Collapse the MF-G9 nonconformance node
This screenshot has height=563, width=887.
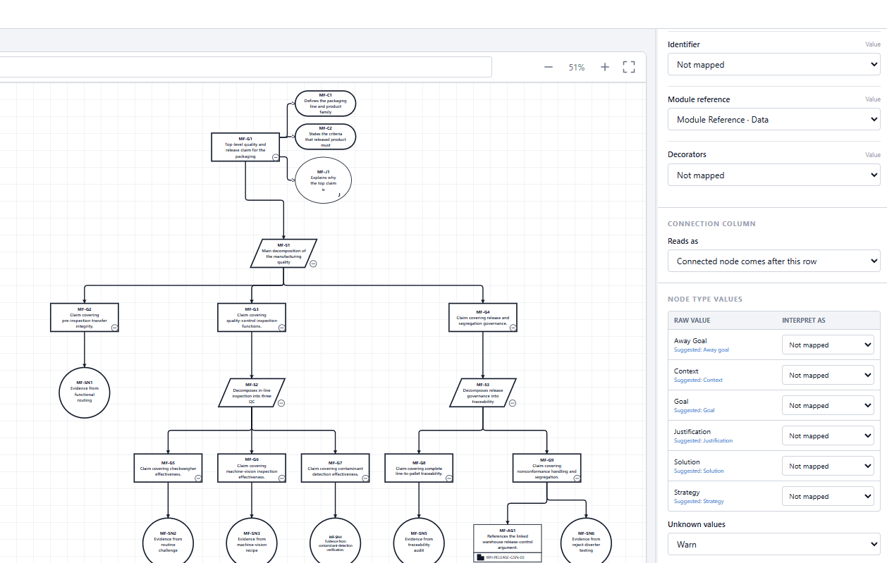coord(577,478)
